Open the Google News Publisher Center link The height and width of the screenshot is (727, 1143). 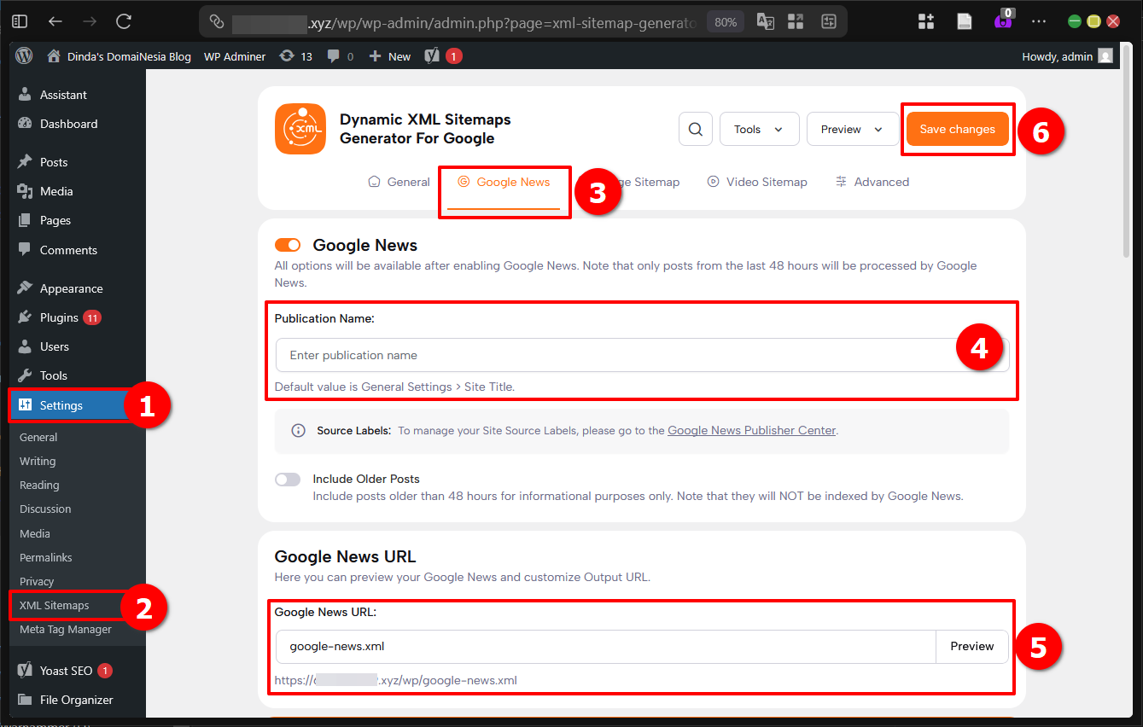(x=751, y=429)
